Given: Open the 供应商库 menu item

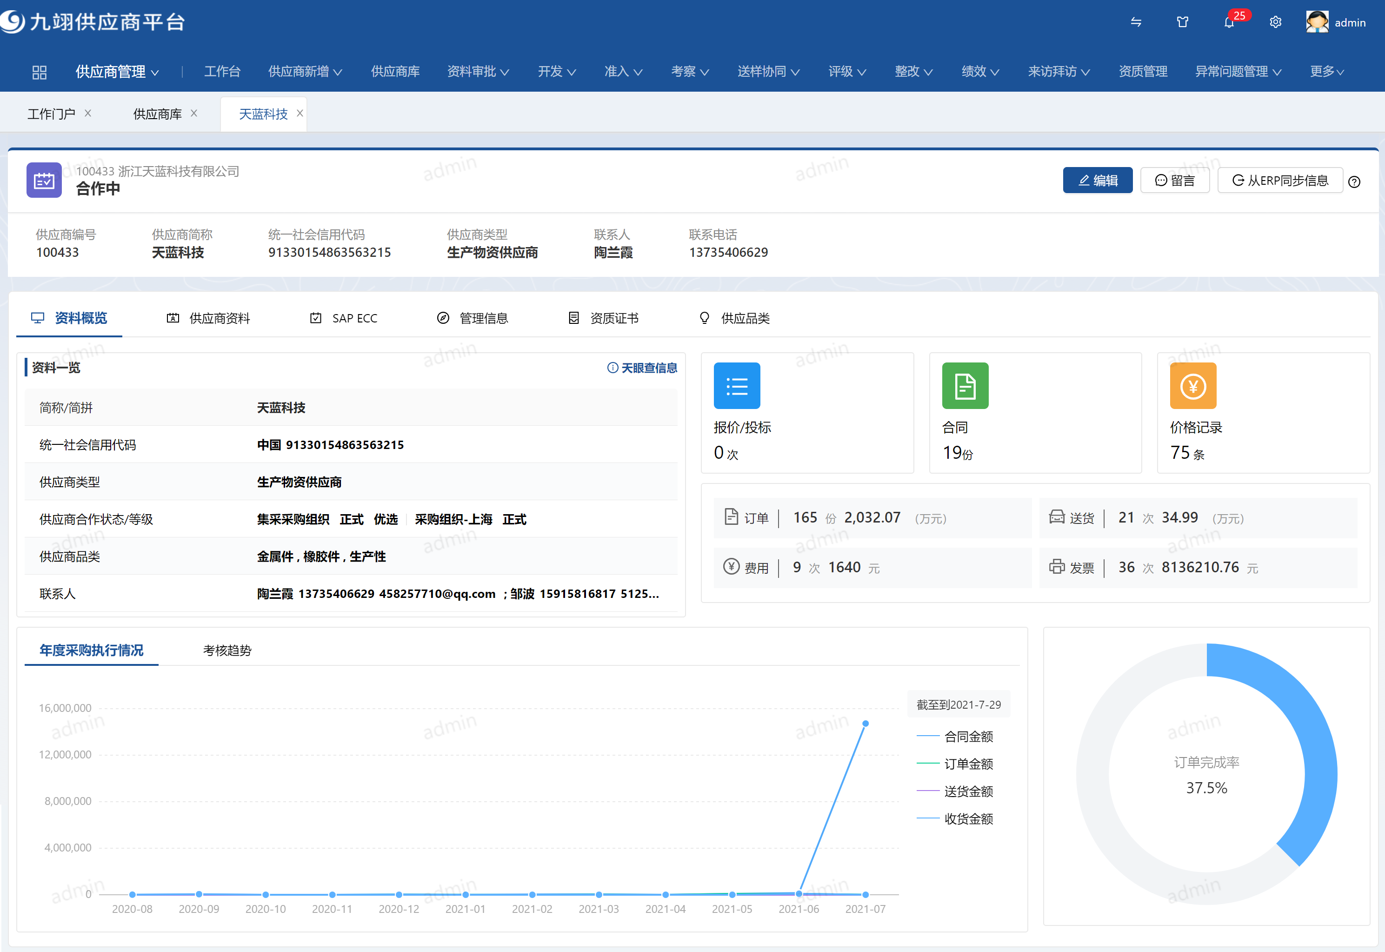Looking at the screenshot, I should coord(395,72).
